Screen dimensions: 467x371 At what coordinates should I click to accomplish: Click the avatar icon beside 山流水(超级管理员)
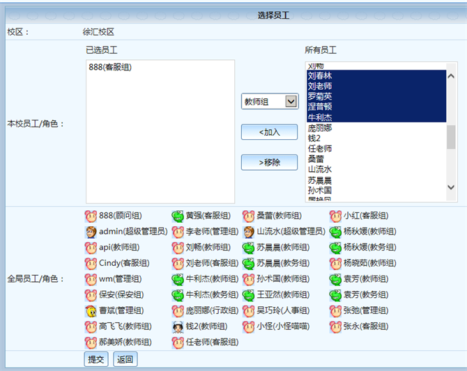coord(248,232)
